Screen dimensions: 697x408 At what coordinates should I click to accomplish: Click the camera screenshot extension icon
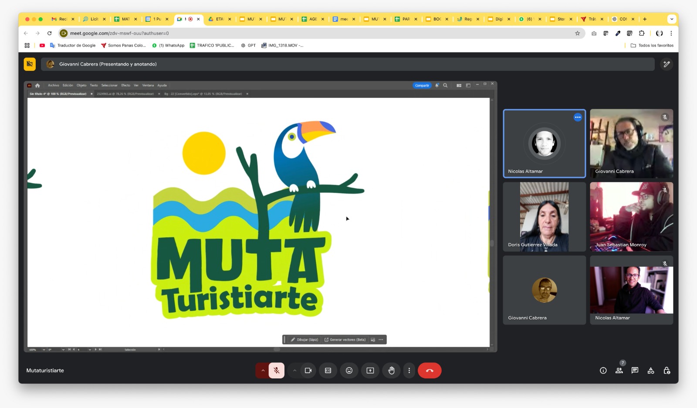coord(594,33)
